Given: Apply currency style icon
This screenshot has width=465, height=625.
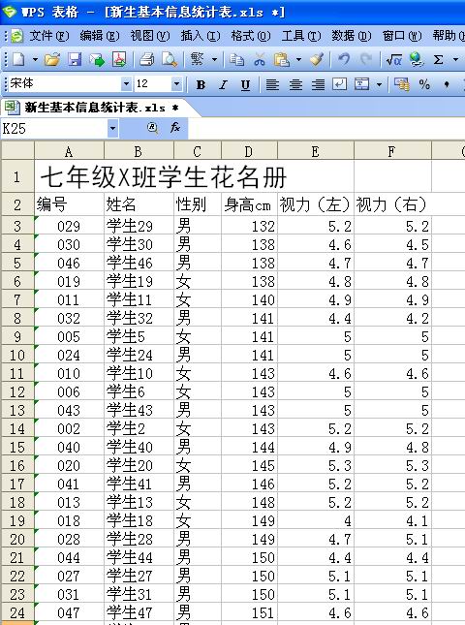Looking at the screenshot, I should click(402, 84).
